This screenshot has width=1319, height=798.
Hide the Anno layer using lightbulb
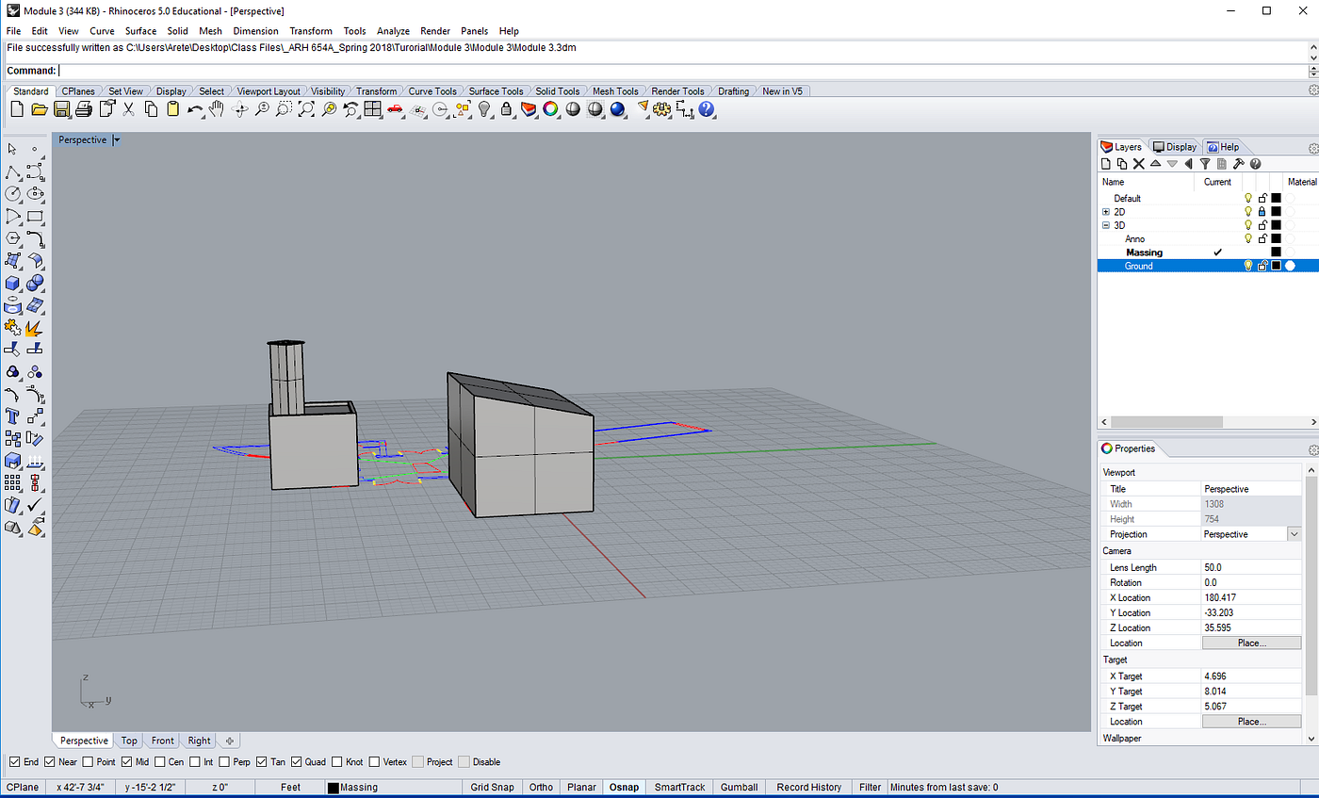1248,238
